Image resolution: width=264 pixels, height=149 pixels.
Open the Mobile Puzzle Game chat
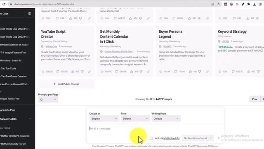15,84
